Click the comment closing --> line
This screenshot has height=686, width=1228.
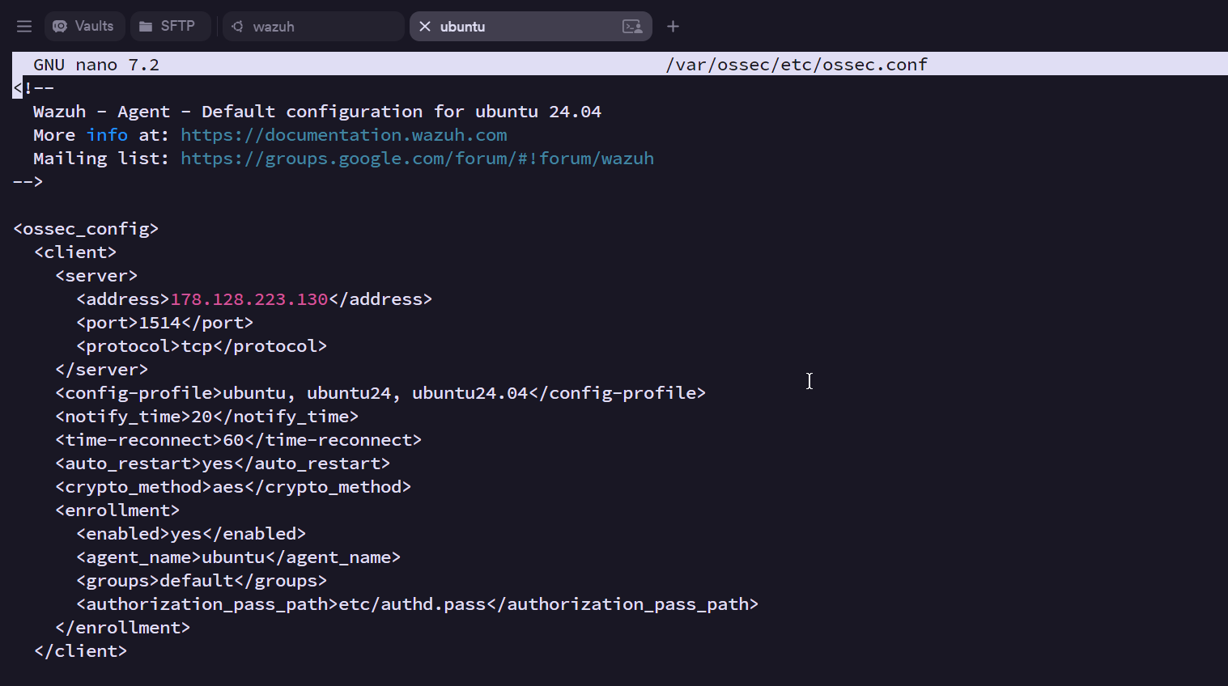point(28,182)
